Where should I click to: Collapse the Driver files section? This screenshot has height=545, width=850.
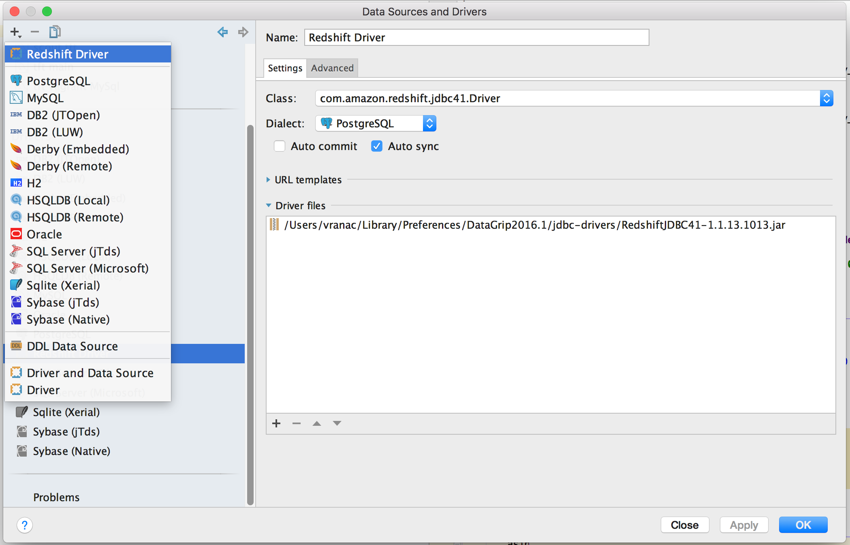point(268,206)
